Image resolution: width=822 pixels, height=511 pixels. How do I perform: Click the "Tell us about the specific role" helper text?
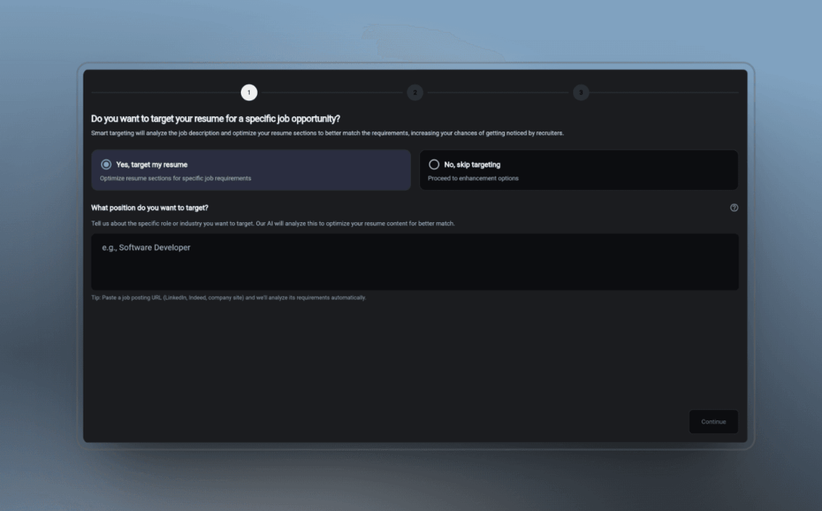273,223
